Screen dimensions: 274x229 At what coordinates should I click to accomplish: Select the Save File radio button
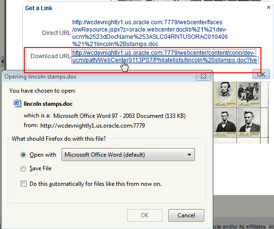[x=23, y=169]
